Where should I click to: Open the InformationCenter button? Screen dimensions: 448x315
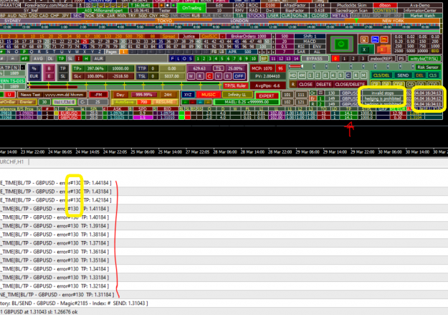(x=419, y=10)
